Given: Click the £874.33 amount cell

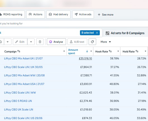Looking at the screenshot, I should point(87,118).
